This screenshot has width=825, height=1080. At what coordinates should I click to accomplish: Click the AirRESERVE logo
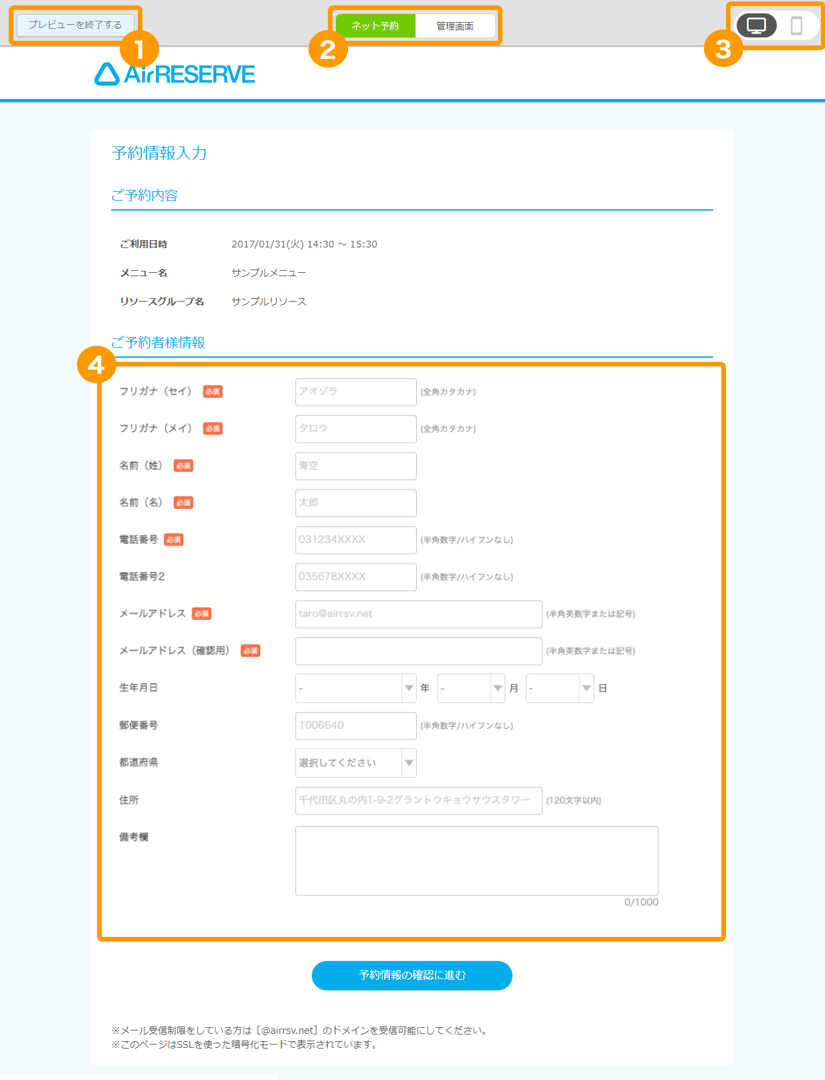[x=175, y=74]
